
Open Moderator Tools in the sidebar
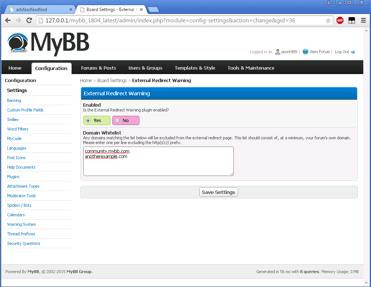point(21,196)
